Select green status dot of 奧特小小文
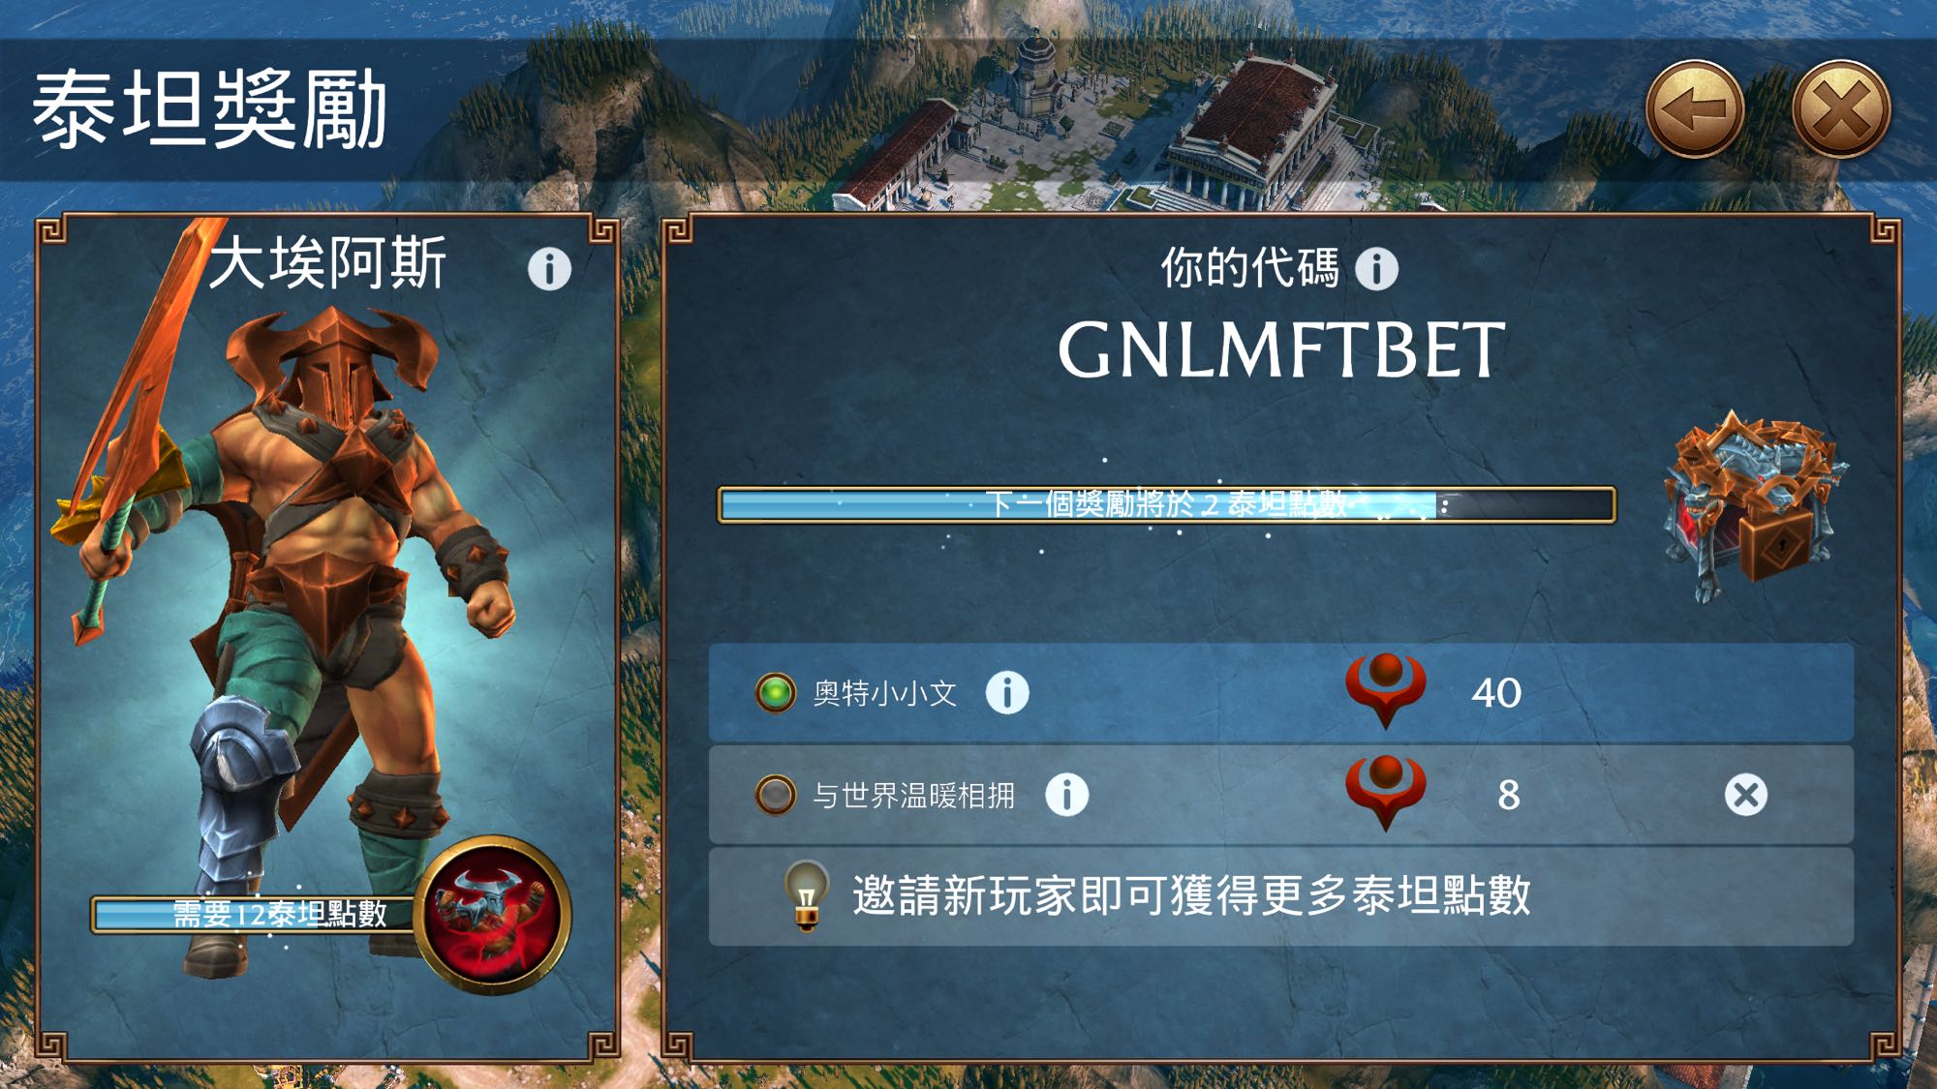 pyautogui.click(x=775, y=693)
